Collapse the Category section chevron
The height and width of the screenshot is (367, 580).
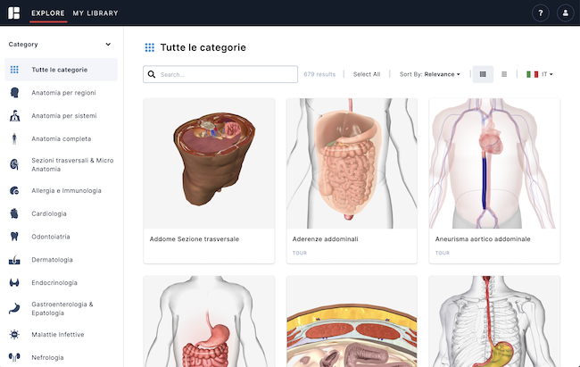[x=108, y=44]
